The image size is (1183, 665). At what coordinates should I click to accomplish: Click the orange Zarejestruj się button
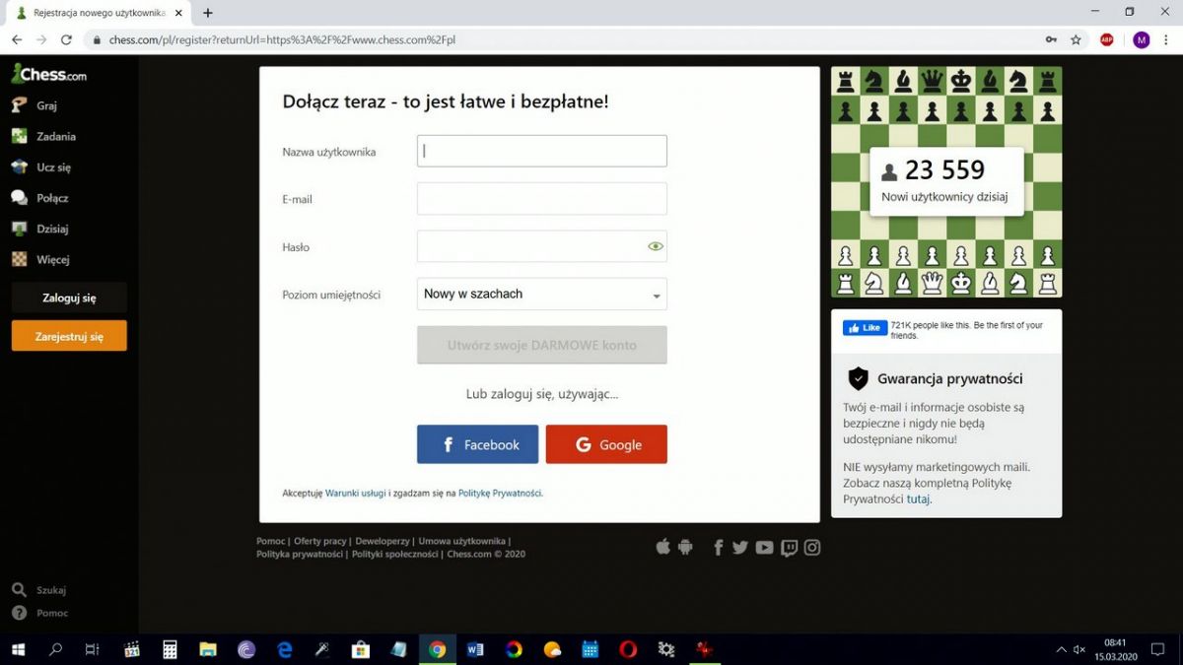(69, 336)
